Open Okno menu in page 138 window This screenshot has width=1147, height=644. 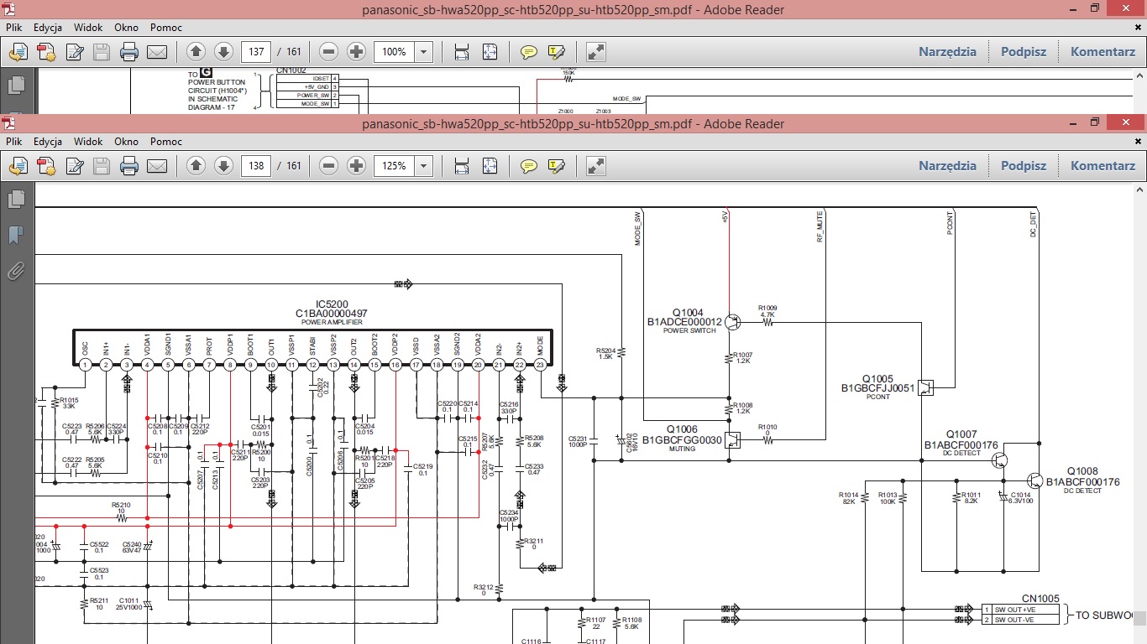126,142
